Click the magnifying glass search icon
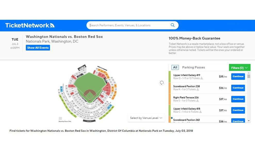Screen dimensions: 255x154 (x=172, y=25)
